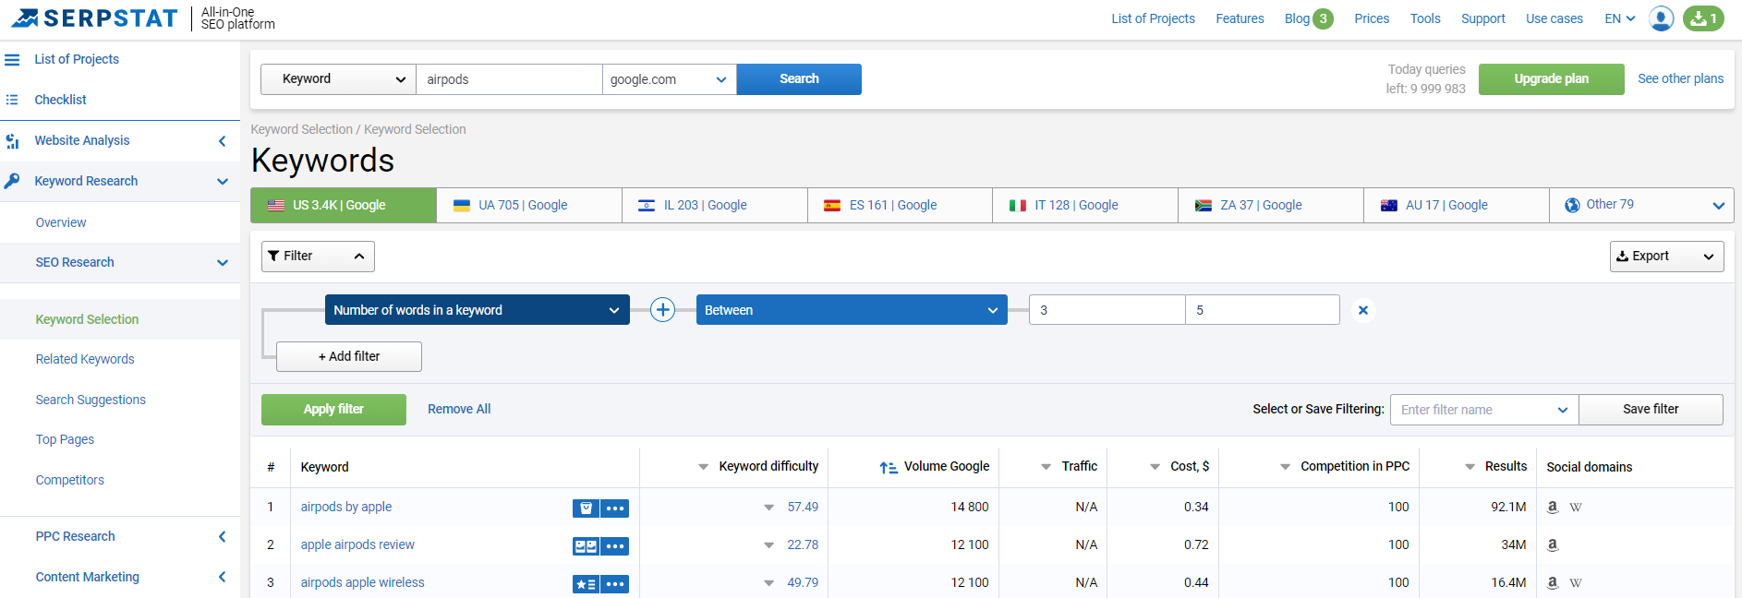Open the user profile icon

(1661, 18)
